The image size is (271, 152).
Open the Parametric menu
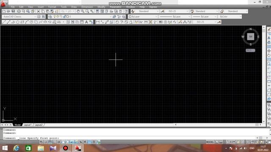click(x=116, y=7)
